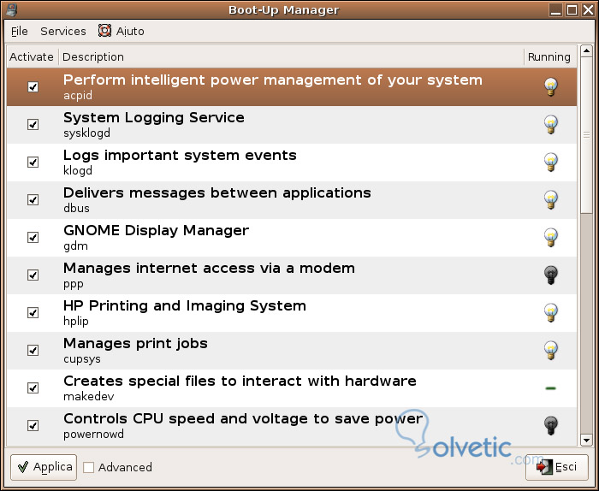
Task: Click the lifebuoy icon beside Aiuto
Action: pyautogui.click(x=104, y=31)
